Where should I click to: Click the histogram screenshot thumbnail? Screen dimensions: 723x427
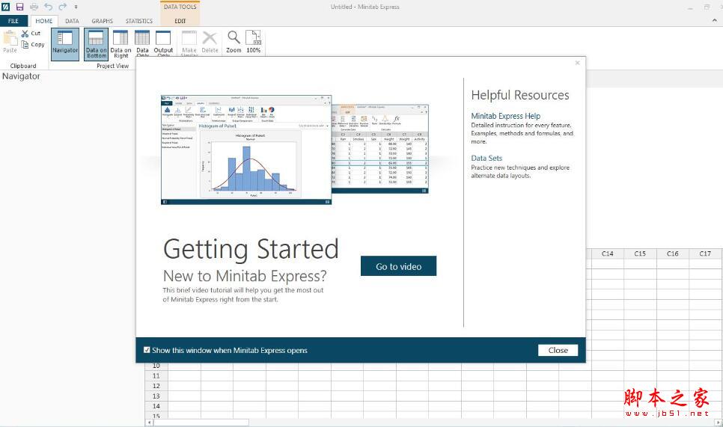click(246, 150)
